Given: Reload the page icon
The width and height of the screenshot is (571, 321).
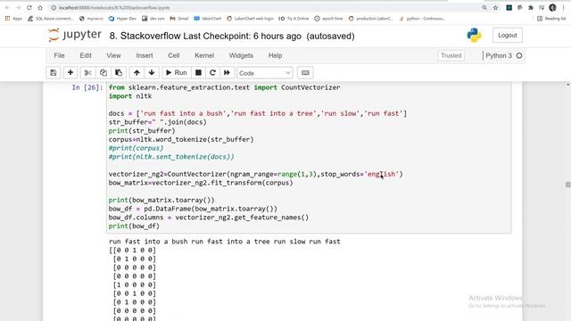Looking at the screenshot, I should click(x=29, y=8).
